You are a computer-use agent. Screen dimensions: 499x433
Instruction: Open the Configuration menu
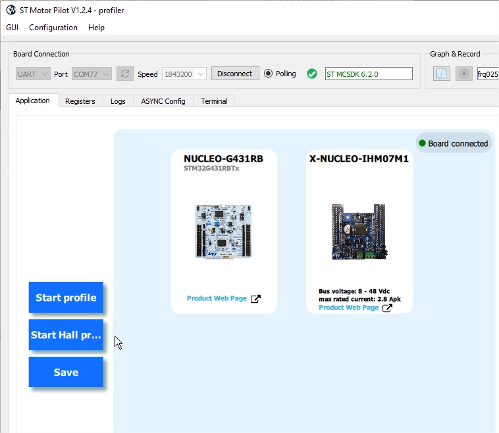pos(53,28)
